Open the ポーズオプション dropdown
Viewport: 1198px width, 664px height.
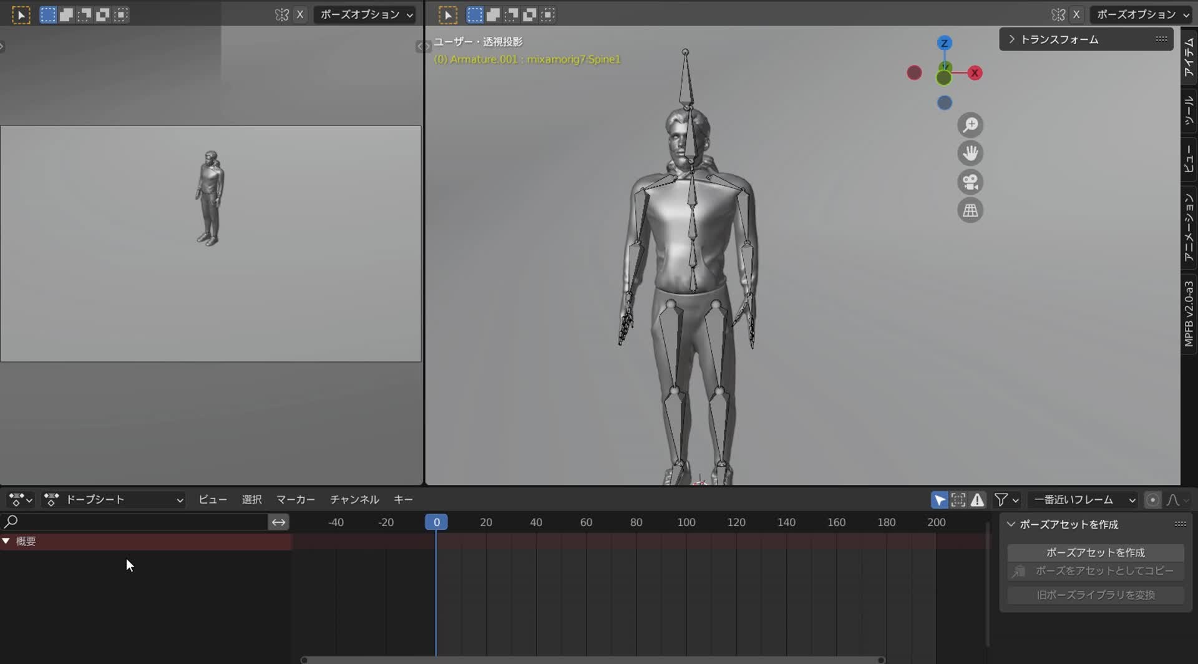(x=1140, y=14)
